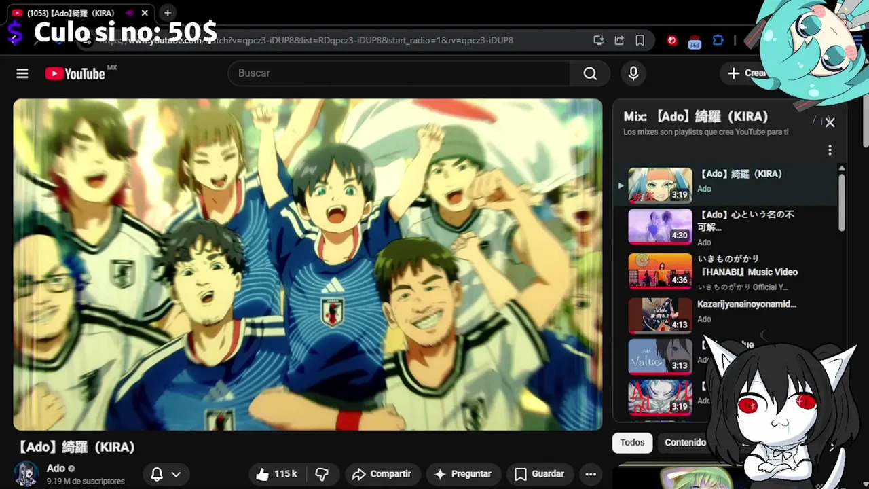The height and width of the screenshot is (489, 869).
Task: Go to the YouTube home logo
Action: point(75,73)
